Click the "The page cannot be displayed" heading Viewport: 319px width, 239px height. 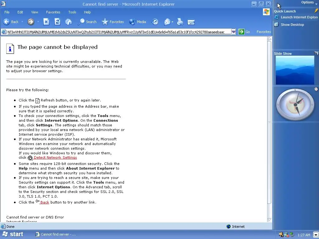(57, 47)
